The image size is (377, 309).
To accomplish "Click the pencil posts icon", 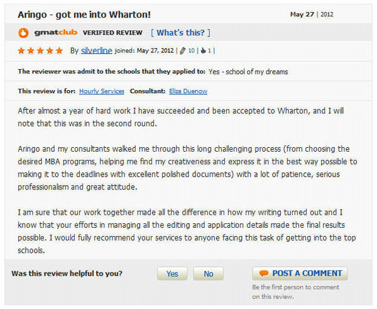I will point(183,50).
